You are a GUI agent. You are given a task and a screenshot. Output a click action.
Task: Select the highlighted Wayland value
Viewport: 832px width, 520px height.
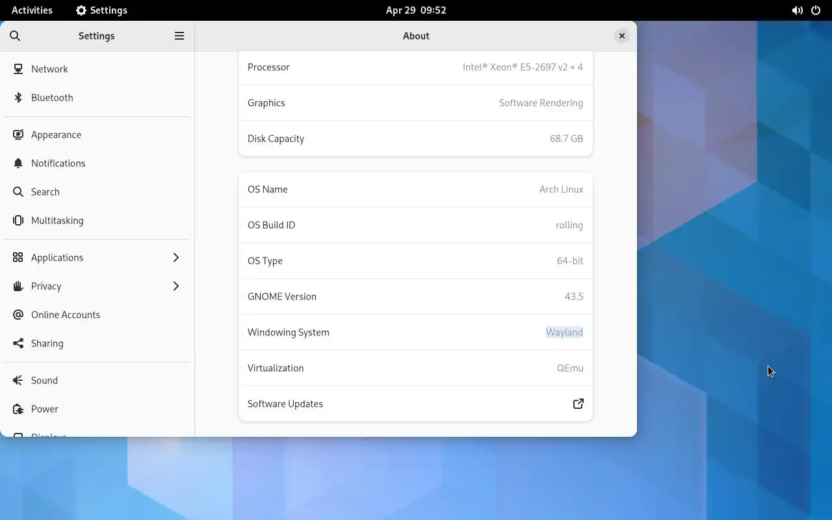564,332
